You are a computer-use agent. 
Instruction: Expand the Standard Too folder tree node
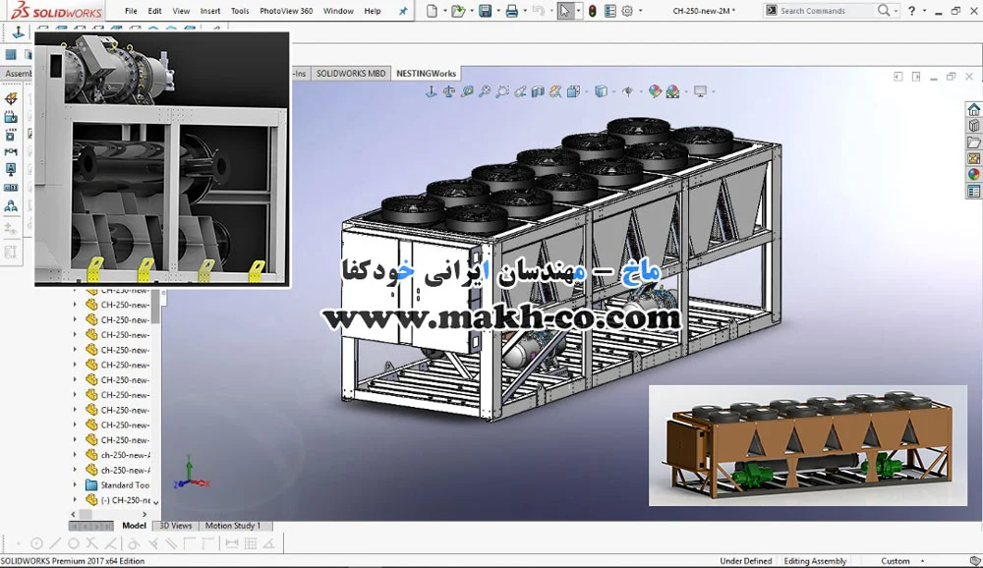[76, 484]
